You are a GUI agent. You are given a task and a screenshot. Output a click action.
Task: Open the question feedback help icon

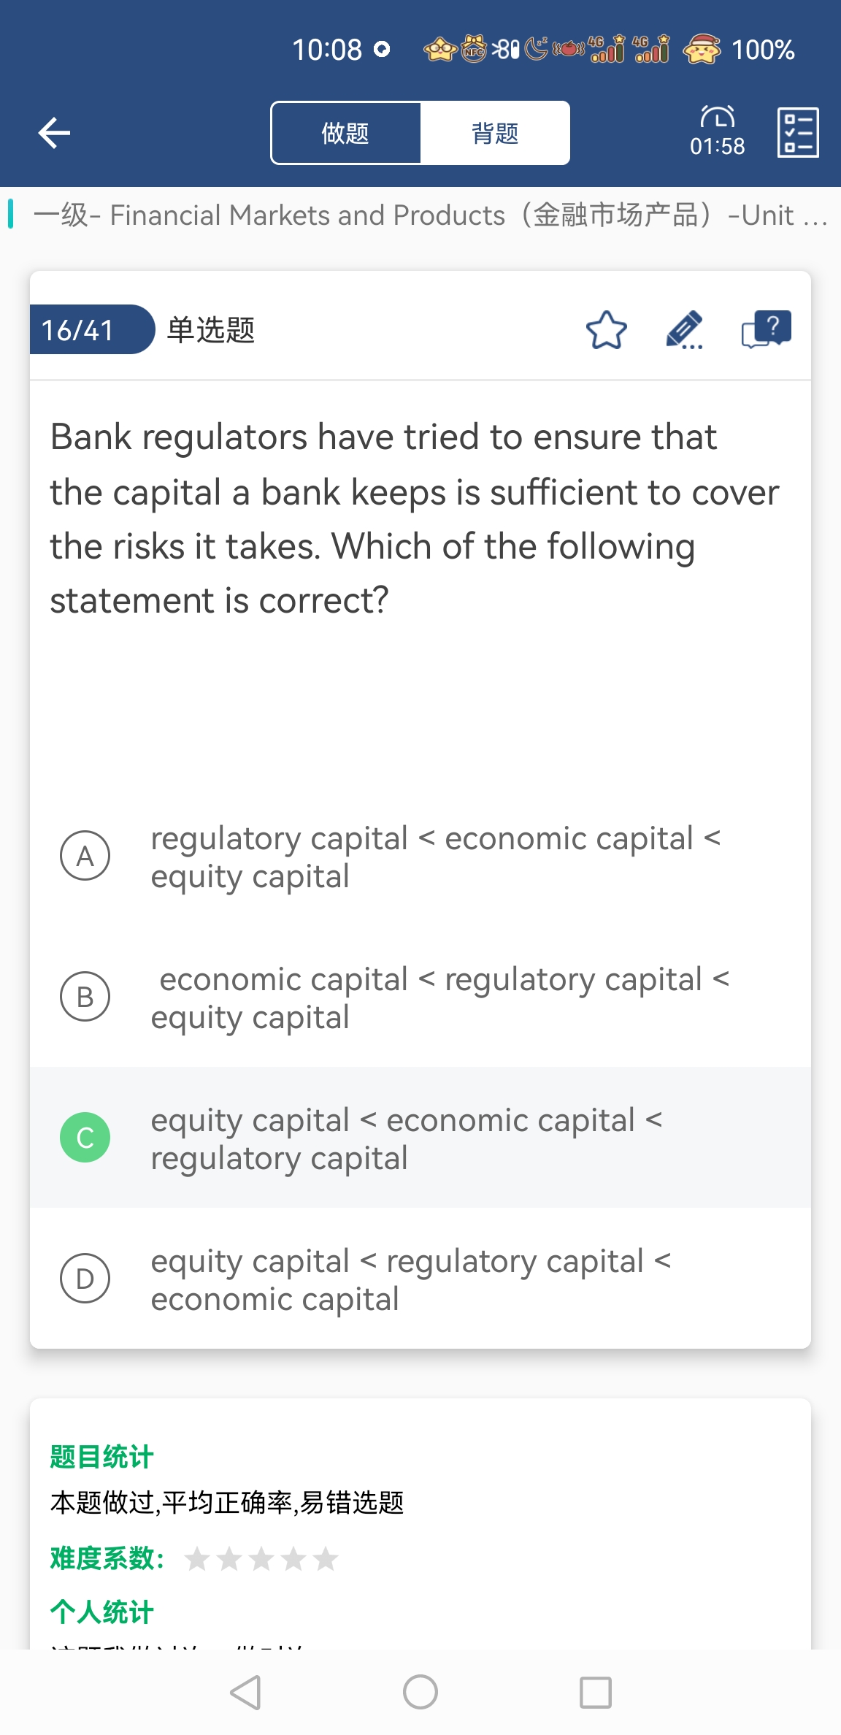click(765, 330)
